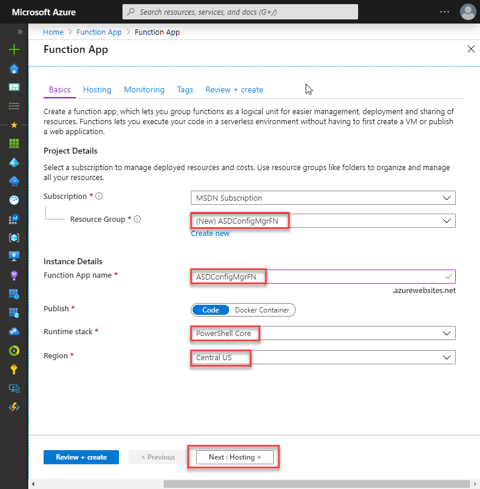Click the Microsoft Azure logo text
The width and height of the screenshot is (480, 489).
[44, 12]
